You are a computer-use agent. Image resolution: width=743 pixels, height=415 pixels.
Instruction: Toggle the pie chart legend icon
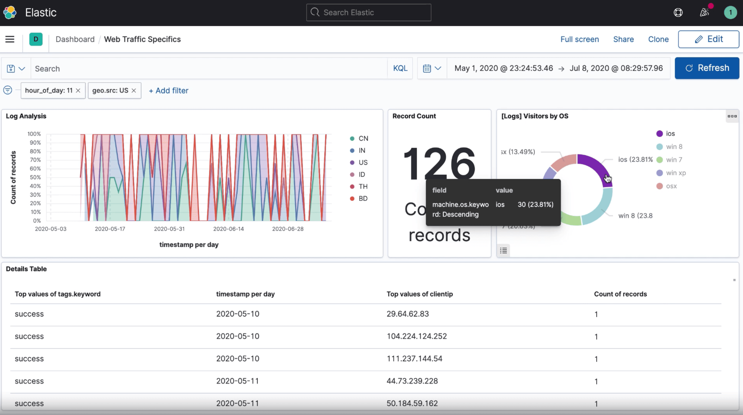point(503,251)
